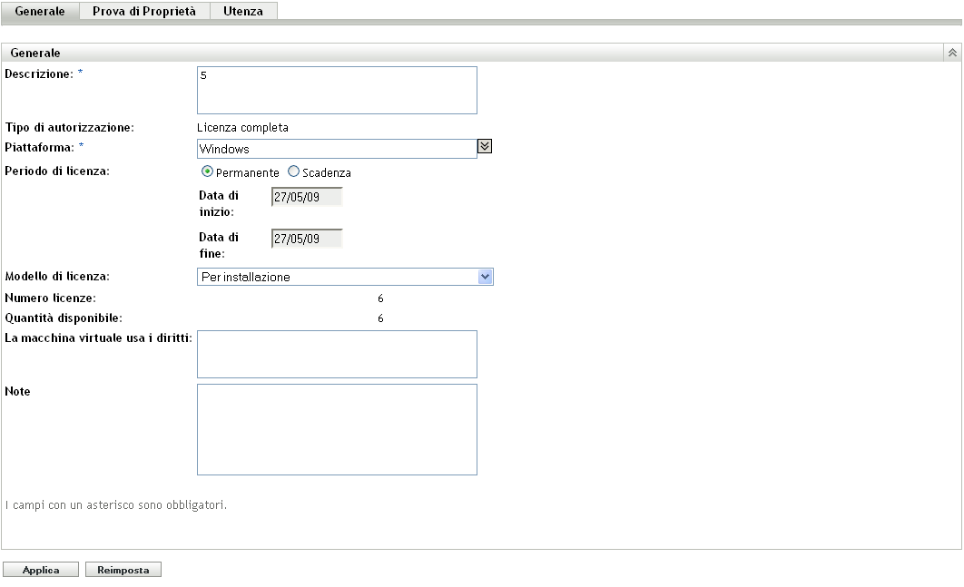Open the Utenza tab
The height and width of the screenshot is (587, 964).
tap(243, 11)
